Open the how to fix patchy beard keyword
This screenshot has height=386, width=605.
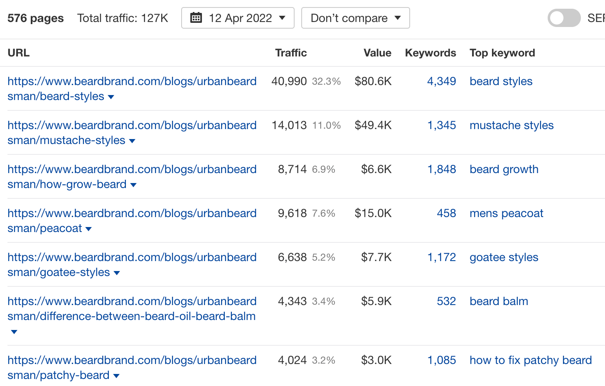point(531,360)
